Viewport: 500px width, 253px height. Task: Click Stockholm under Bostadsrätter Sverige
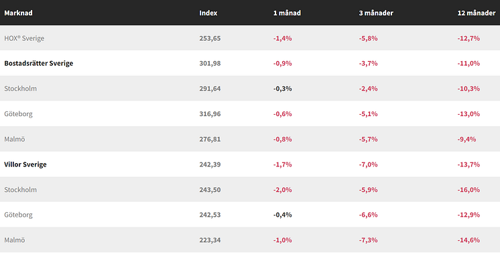(x=20, y=89)
